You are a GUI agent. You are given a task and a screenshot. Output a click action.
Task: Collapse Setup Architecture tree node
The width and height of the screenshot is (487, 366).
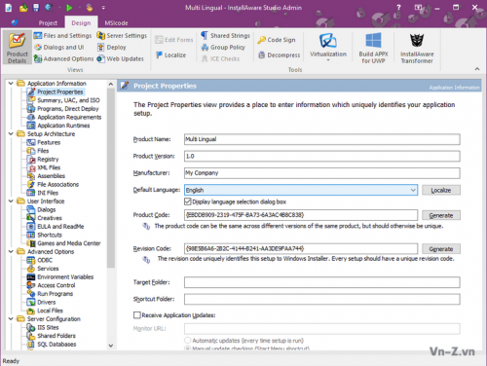pyautogui.click(x=11, y=134)
